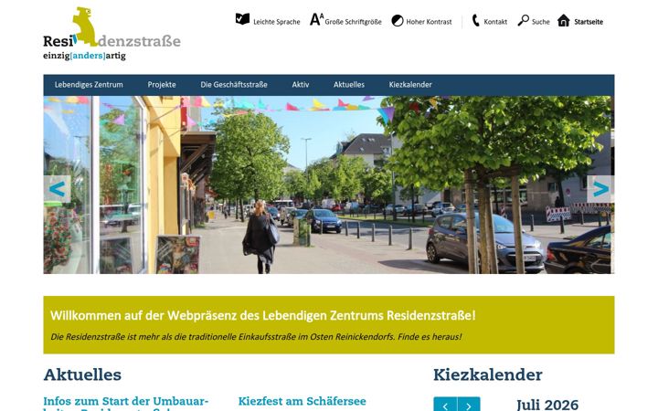Click the street photo slider image
This screenshot has width=658, height=411.
click(x=329, y=184)
